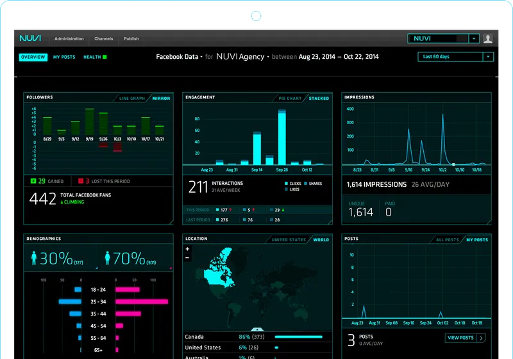Select the My Posts tab
This screenshot has height=359, width=513.
click(x=64, y=57)
